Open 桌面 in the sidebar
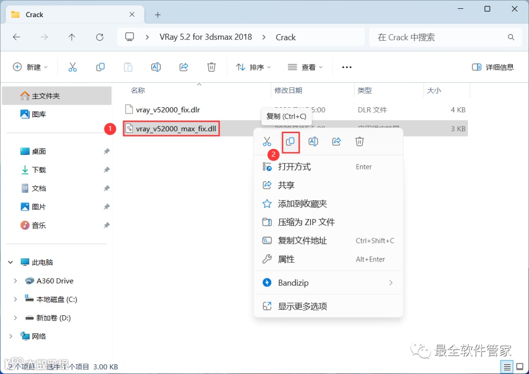529x374 pixels. [57, 151]
